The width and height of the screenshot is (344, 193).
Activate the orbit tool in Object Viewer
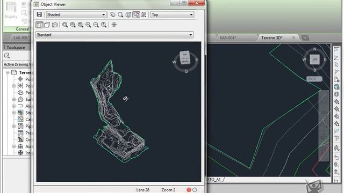[128, 14]
